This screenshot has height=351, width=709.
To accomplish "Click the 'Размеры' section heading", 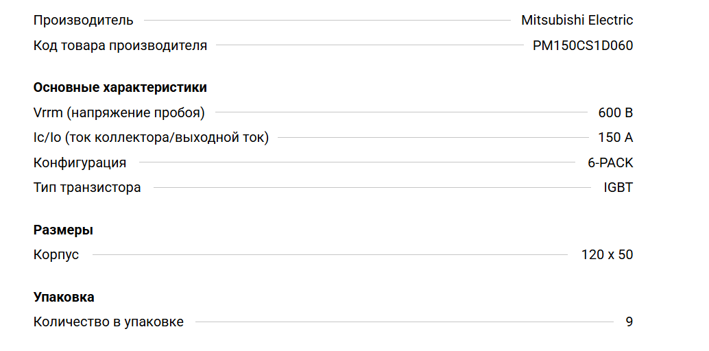I will click(63, 230).
